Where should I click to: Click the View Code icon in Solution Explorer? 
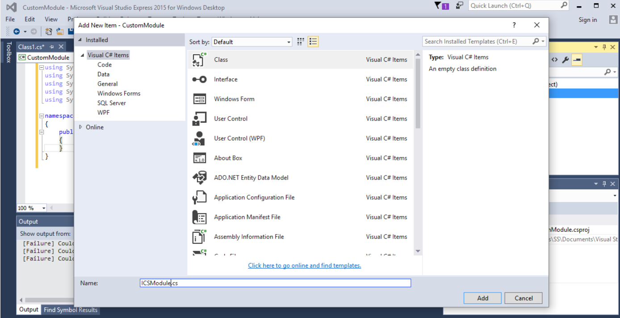coord(554,60)
